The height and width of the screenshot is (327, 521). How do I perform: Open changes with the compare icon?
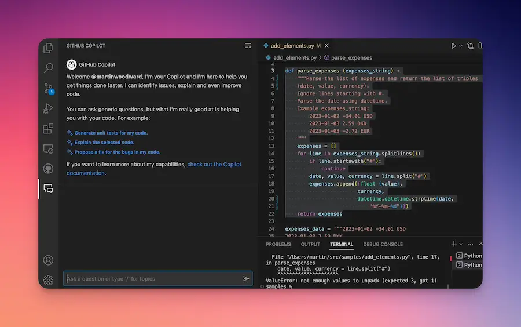470,46
